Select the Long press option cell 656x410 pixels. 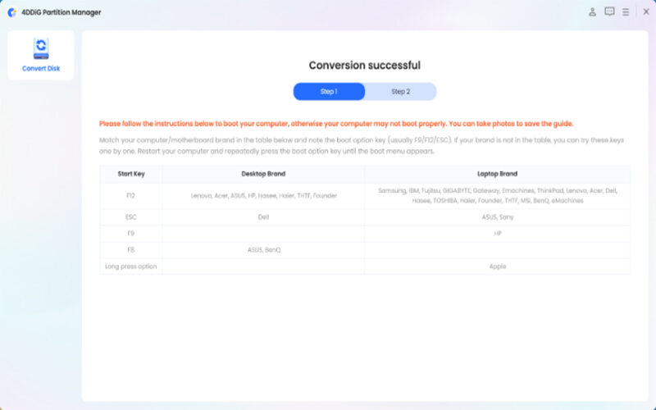pyautogui.click(x=131, y=266)
